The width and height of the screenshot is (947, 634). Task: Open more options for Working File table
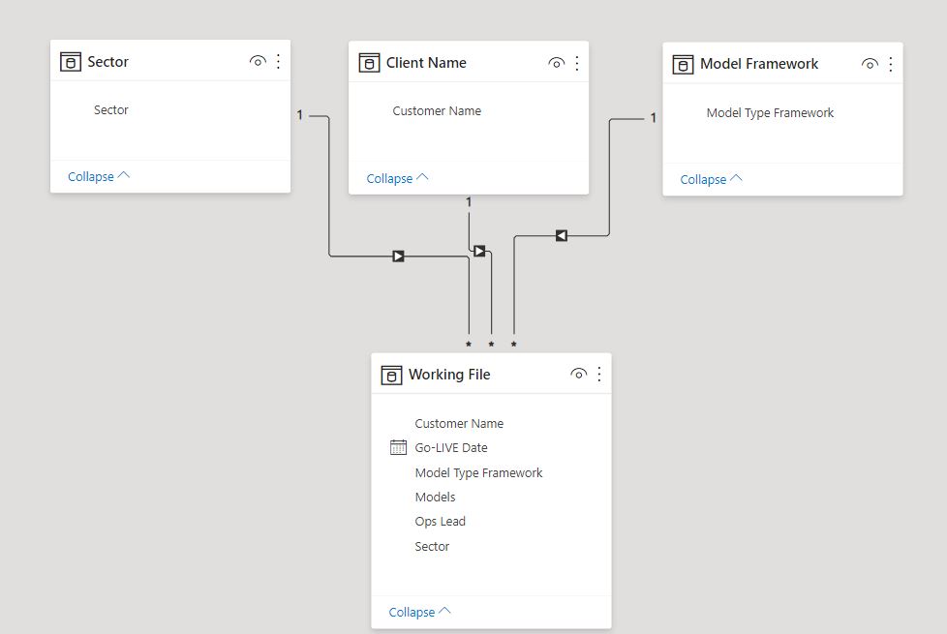pyautogui.click(x=599, y=374)
